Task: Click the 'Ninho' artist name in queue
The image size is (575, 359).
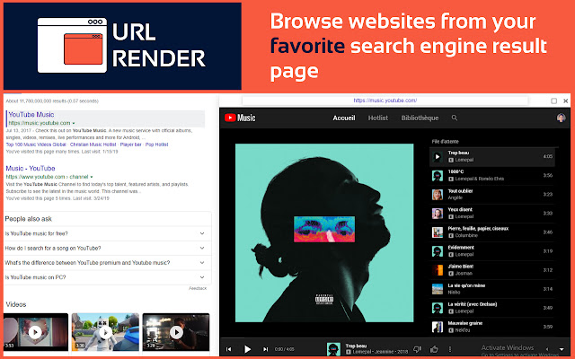Action: (x=454, y=293)
